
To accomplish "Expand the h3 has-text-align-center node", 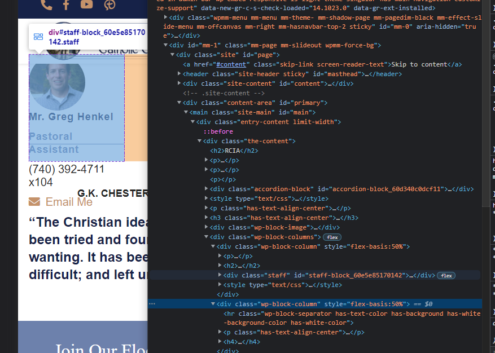I will tap(207, 218).
